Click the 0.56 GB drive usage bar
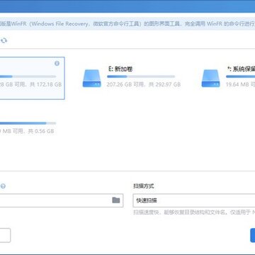Image resolution: width=255 pixels, height=255 pixels. (28, 123)
